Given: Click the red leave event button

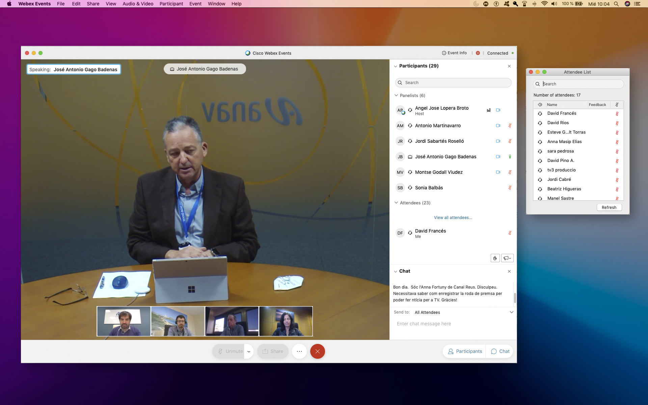Looking at the screenshot, I should click(317, 351).
